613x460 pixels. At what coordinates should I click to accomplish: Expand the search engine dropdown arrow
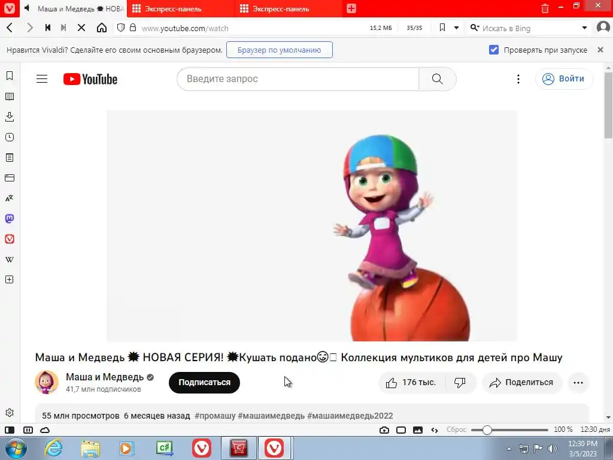[x=584, y=28]
